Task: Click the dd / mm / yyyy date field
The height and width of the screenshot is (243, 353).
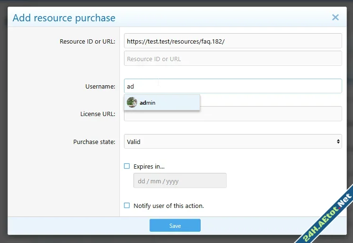Action: click(x=180, y=181)
